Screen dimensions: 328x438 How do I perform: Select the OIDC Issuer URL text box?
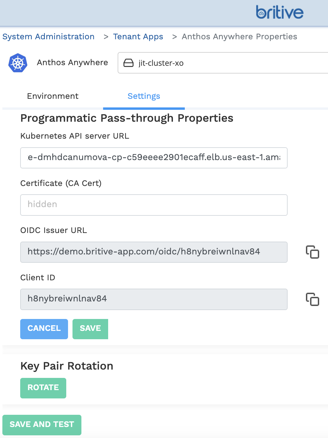coord(154,252)
